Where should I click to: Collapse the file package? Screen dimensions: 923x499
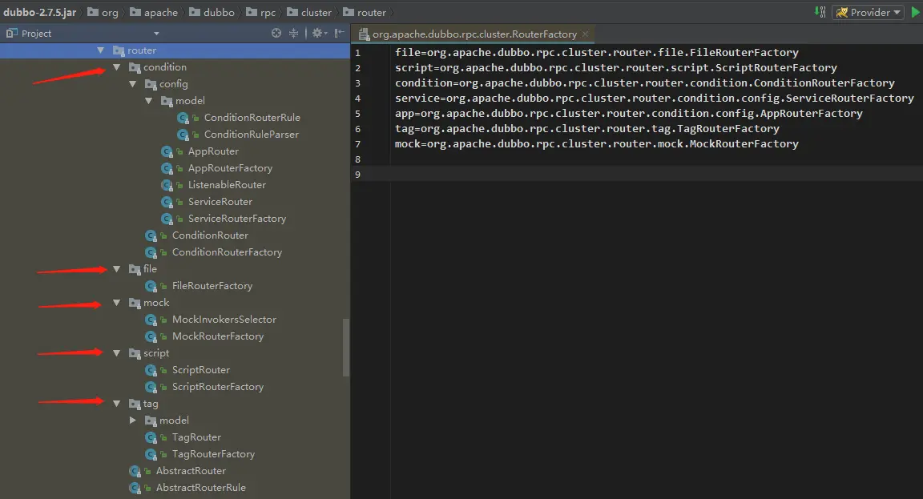116,269
